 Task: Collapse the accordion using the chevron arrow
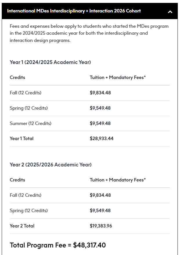pyautogui.click(x=170, y=12)
